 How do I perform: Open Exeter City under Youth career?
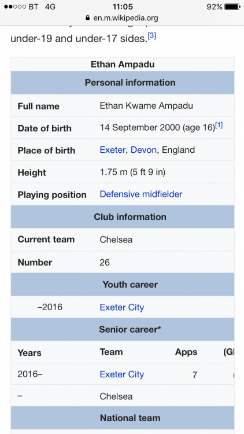(x=122, y=307)
